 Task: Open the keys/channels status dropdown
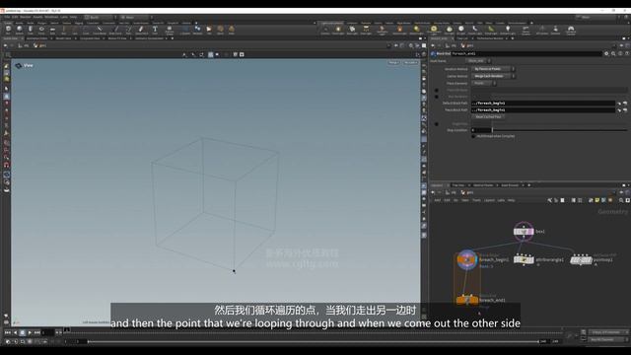click(x=607, y=332)
